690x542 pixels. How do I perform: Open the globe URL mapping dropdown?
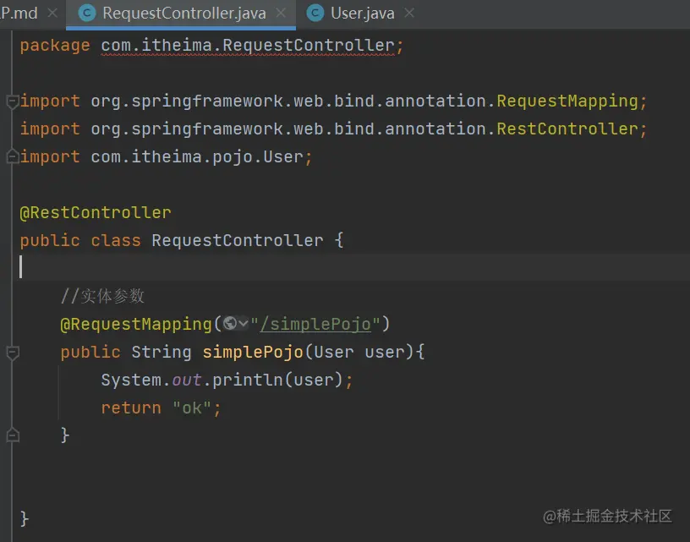pos(235,324)
